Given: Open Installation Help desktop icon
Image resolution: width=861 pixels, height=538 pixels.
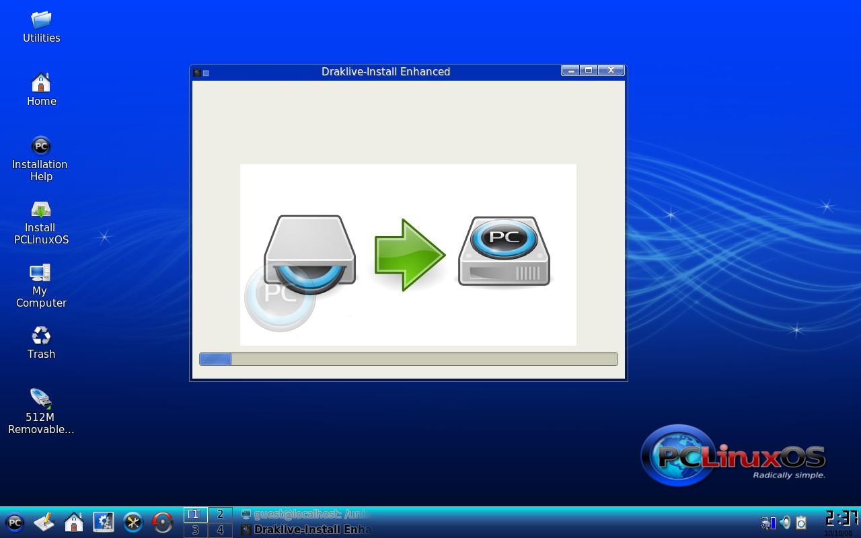Looking at the screenshot, I should [40, 159].
